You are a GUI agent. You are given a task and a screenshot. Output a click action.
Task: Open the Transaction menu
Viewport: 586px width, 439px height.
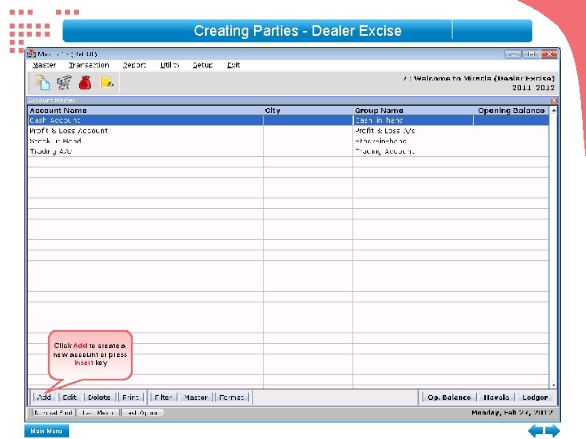pyautogui.click(x=89, y=65)
